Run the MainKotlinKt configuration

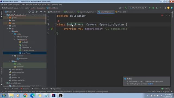[150, 8]
